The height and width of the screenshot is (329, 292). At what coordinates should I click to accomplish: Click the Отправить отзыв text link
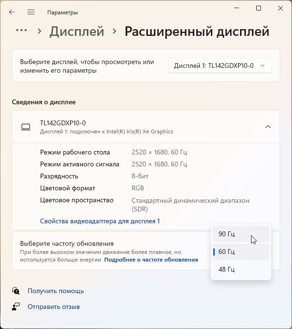click(x=53, y=307)
